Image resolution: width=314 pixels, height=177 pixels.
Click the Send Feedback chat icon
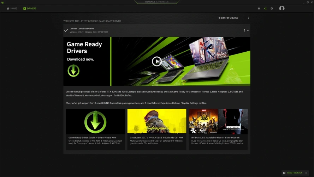pyautogui.click(x=284, y=173)
